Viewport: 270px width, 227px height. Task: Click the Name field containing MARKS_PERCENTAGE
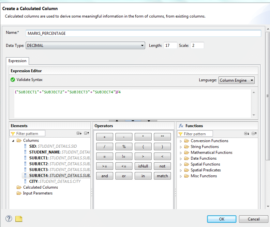[143, 33]
